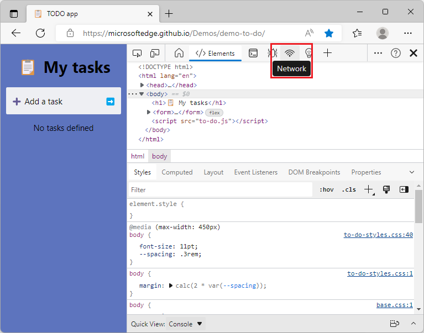
Task: Expand the Quick View panel chevron
Action: pos(413,323)
